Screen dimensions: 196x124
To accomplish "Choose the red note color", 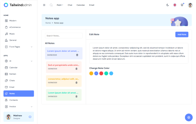I will 101,73.
